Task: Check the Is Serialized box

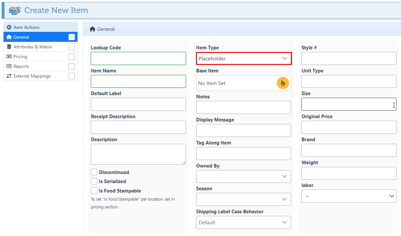Action: [x=94, y=181]
